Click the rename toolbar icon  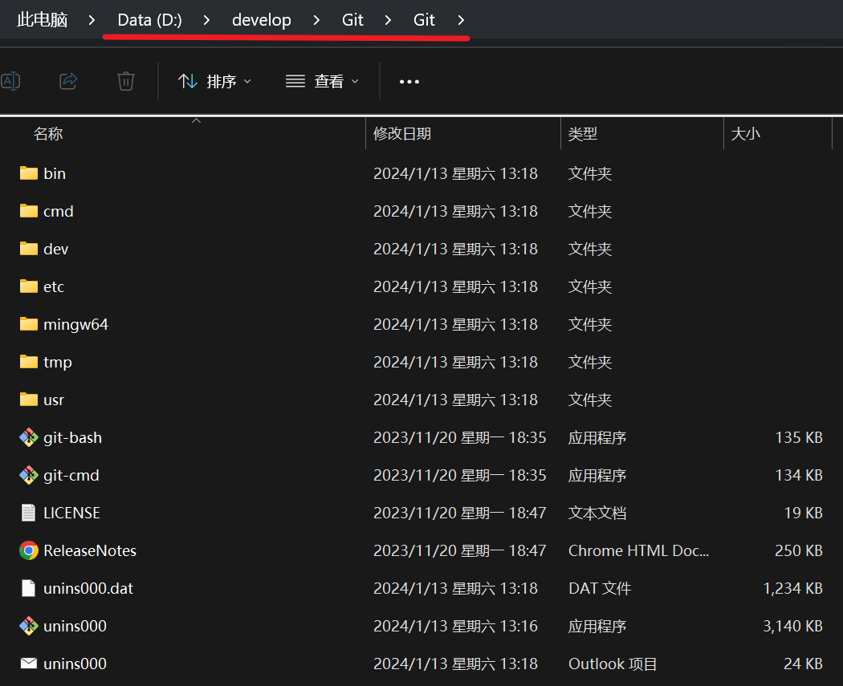click(x=10, y=82)
